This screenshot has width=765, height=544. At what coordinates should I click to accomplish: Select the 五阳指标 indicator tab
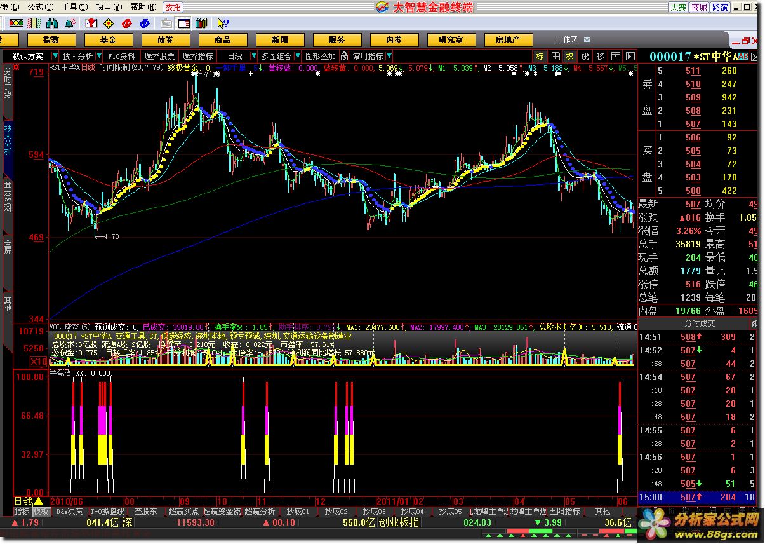564,511
